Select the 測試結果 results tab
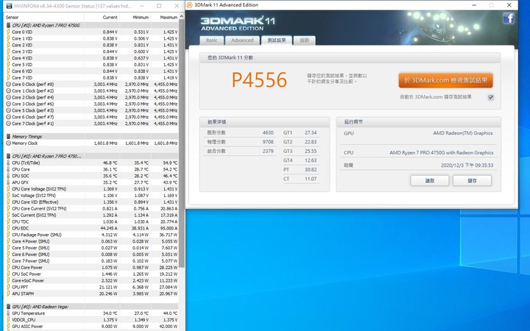This screenshot has height=331, width=530. point(277,40)
